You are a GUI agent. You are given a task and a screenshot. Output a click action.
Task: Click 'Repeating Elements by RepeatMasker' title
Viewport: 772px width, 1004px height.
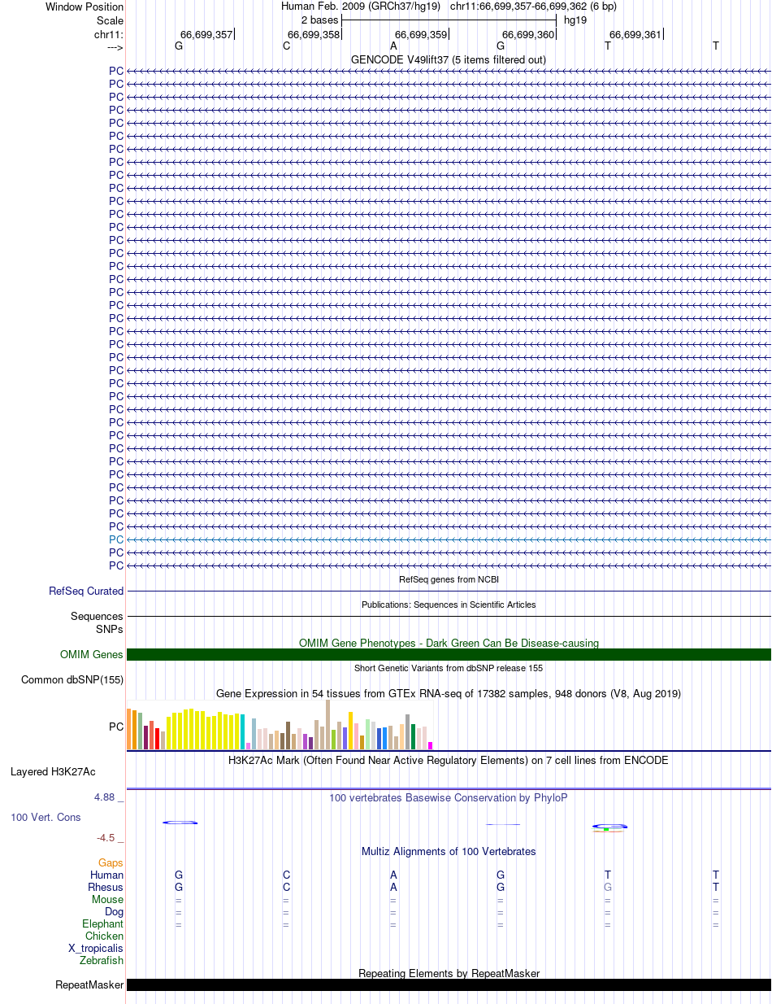[449, 973]
